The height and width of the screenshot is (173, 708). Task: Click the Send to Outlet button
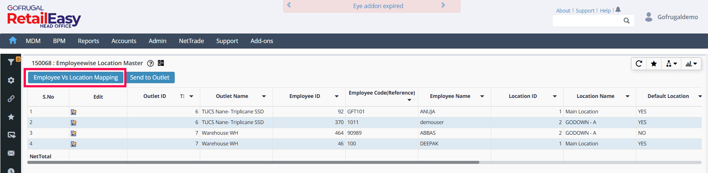(150, 77)
